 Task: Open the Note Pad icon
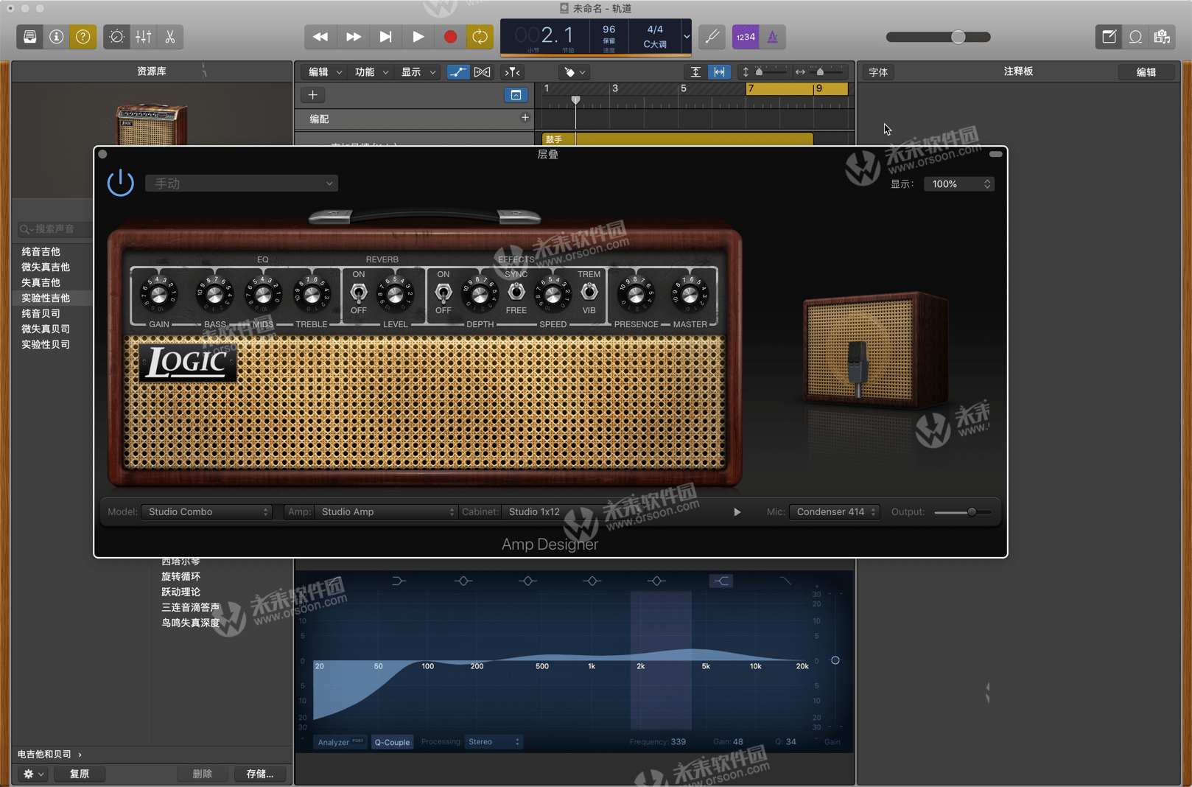tap(1109, 37)
